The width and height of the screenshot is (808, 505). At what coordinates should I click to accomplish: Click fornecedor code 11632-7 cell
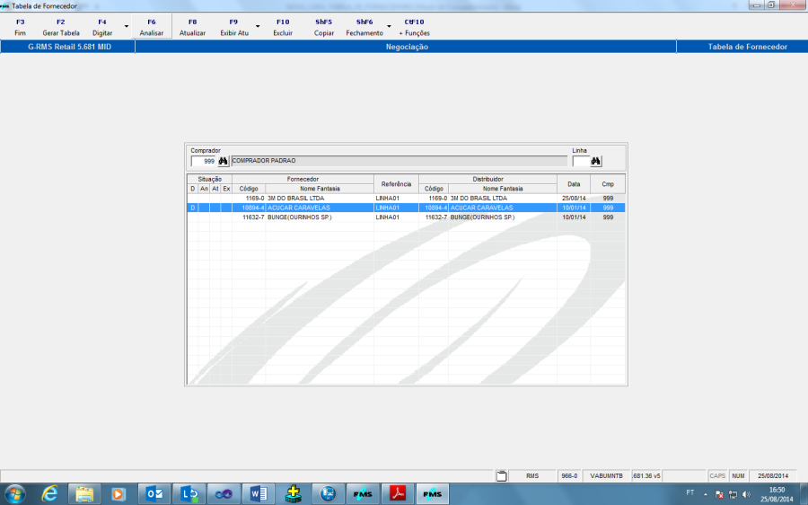249,217
